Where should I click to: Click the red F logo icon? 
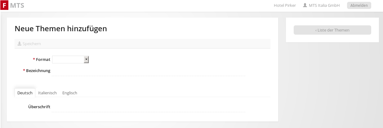point(4,5)
